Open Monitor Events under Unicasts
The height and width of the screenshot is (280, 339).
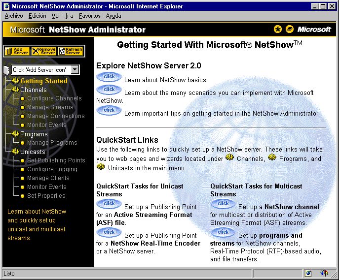tap(47, 187)
